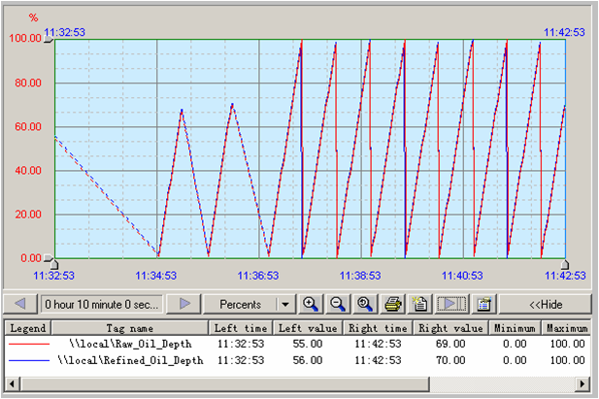Screen dimensions: 599x399
Task: Click the left time cursor handle under chart
Action: [54, 264]
